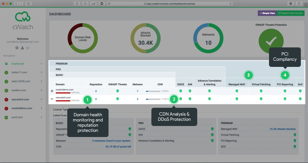Expand the cwatchdemo.com row with plus
Image resolution: width=308 pixels, height=163 pixels.
click(x=52, y=91)
